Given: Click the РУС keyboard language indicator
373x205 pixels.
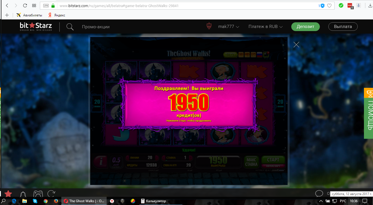Looking at the screenshot, I should pos(343,201).
